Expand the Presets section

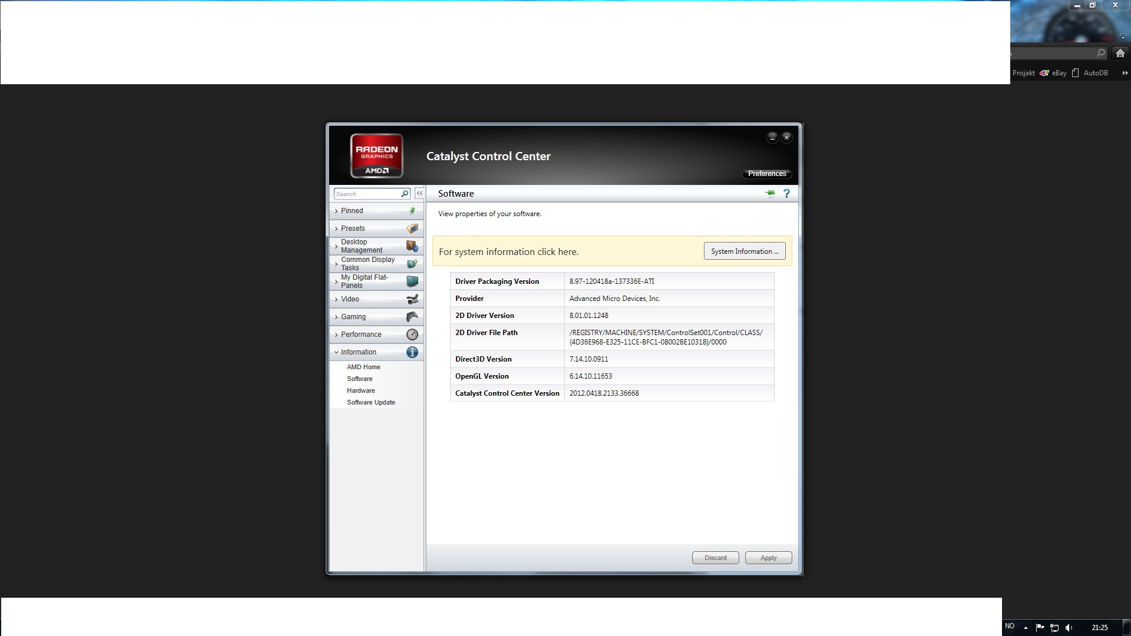376,228
